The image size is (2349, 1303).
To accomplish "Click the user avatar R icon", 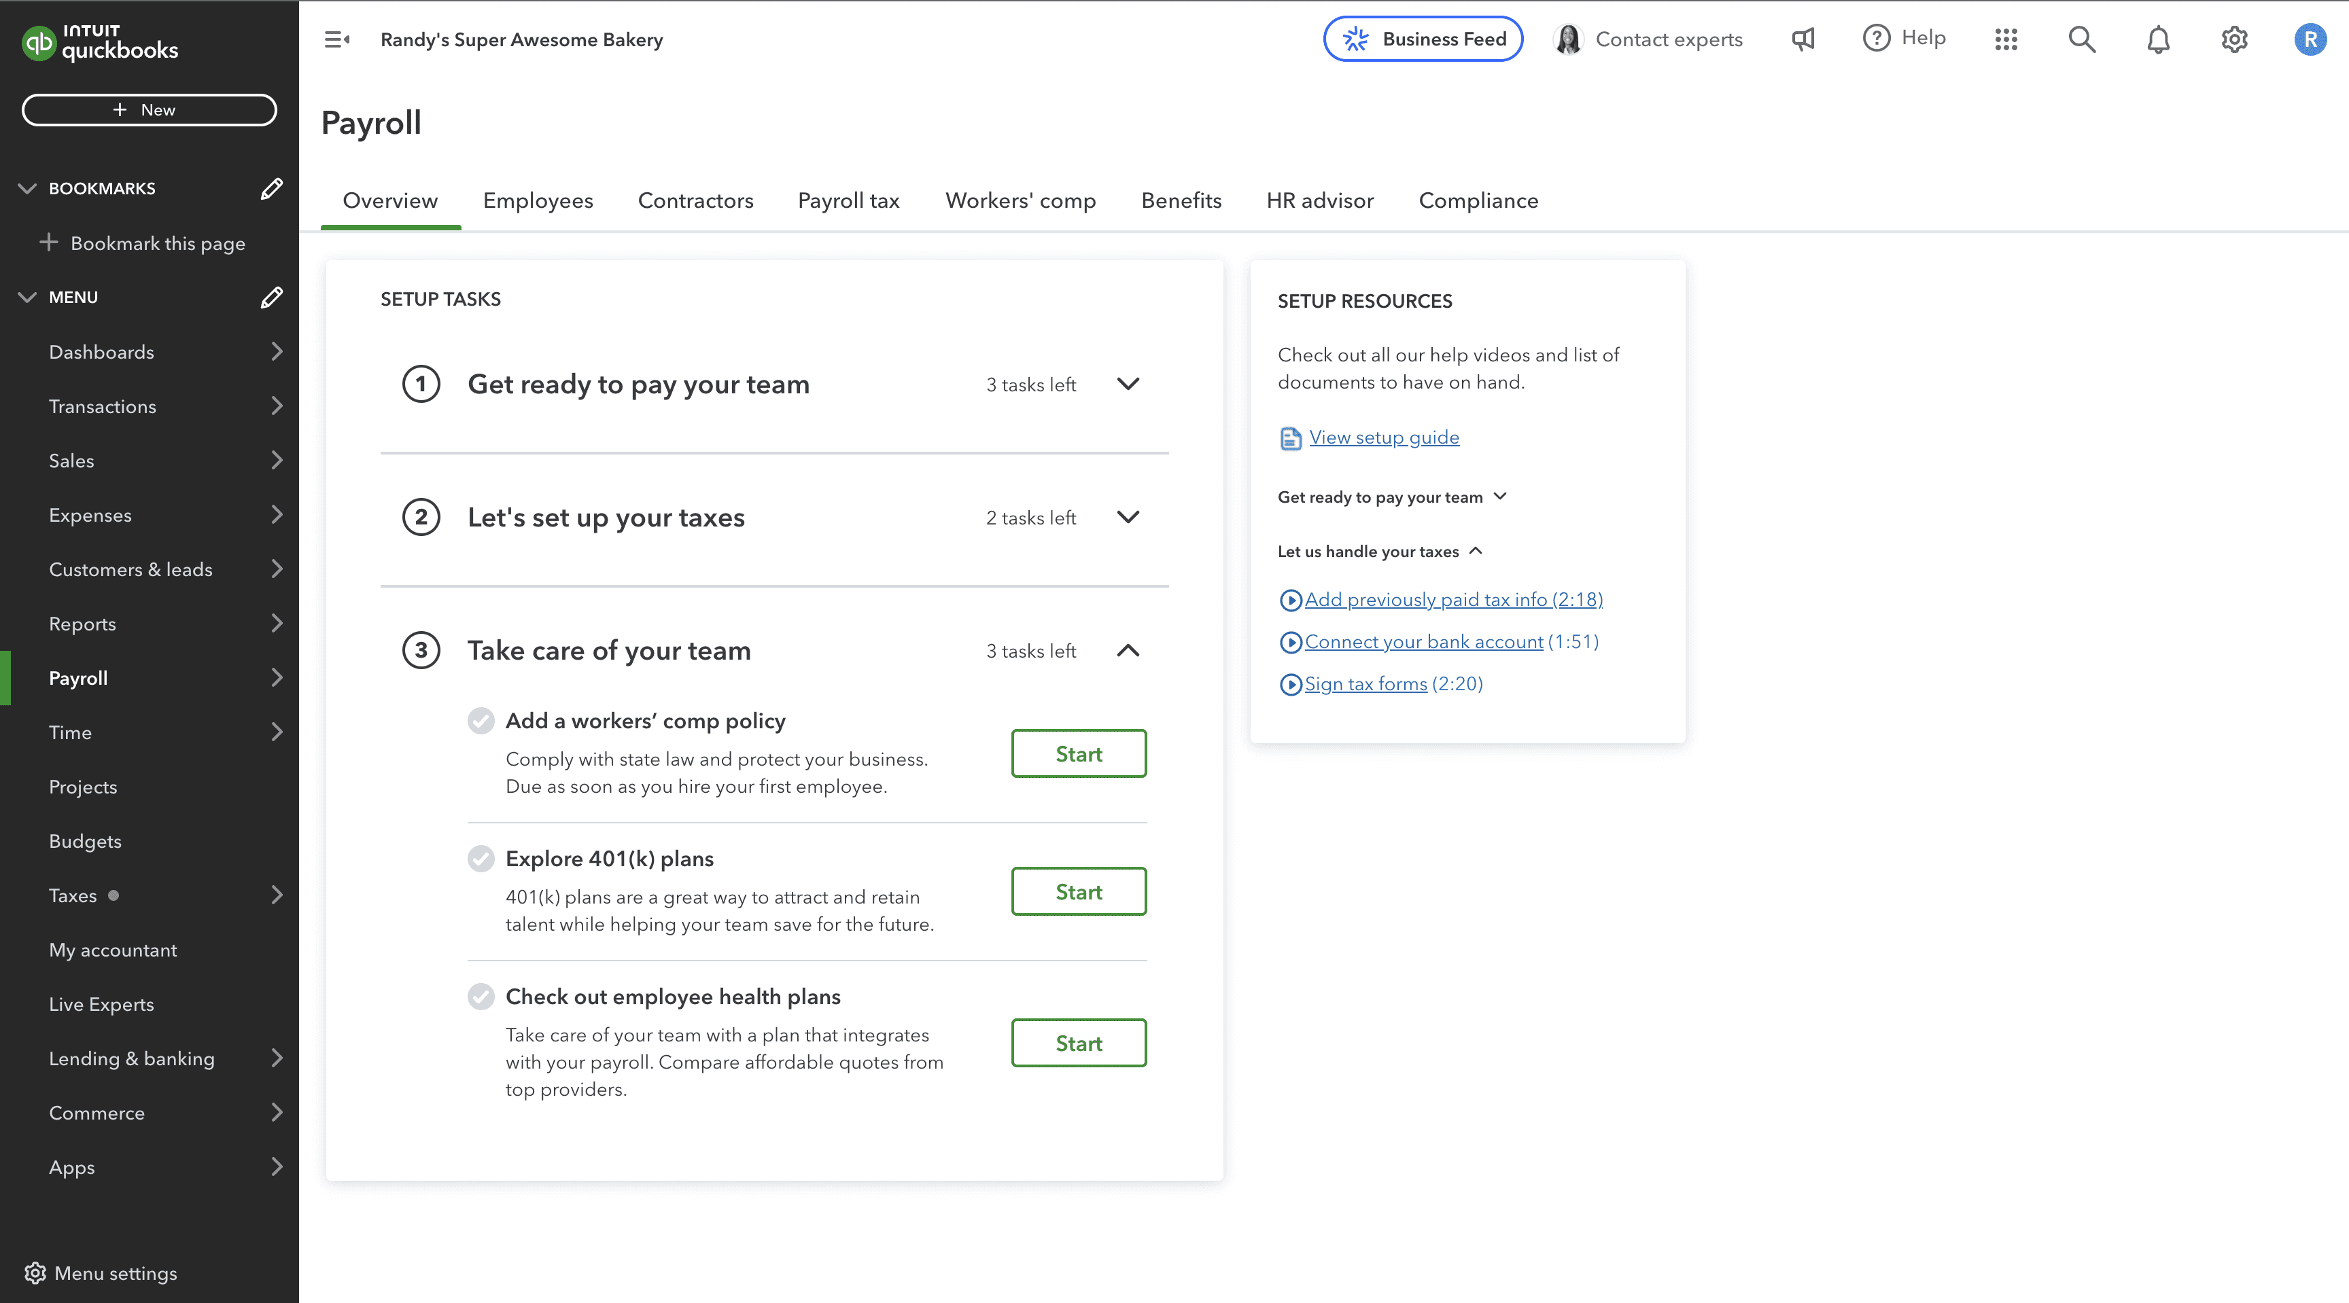I will (2310, 39).
